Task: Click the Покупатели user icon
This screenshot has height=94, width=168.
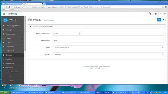Action: [4, 46]
